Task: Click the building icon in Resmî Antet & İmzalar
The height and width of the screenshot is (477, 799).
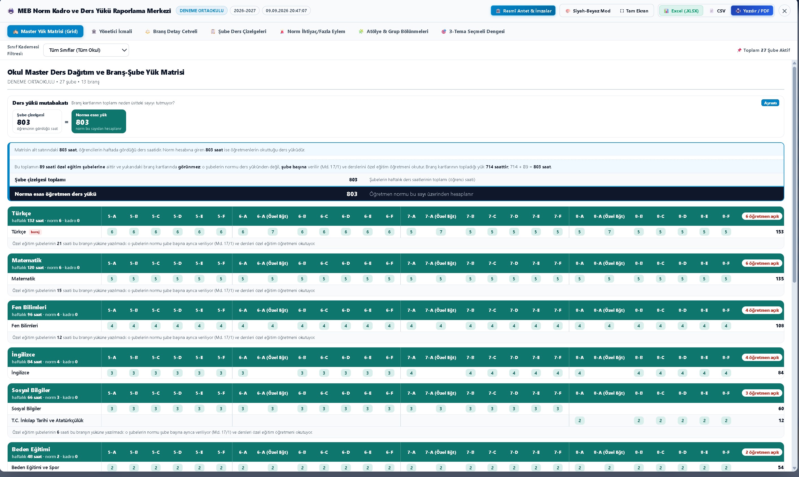Action: [x=498, y=11]
